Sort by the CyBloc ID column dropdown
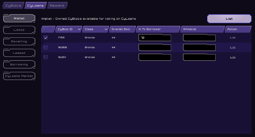The height and width of the screenshot is (137, 255). [79, 29]
